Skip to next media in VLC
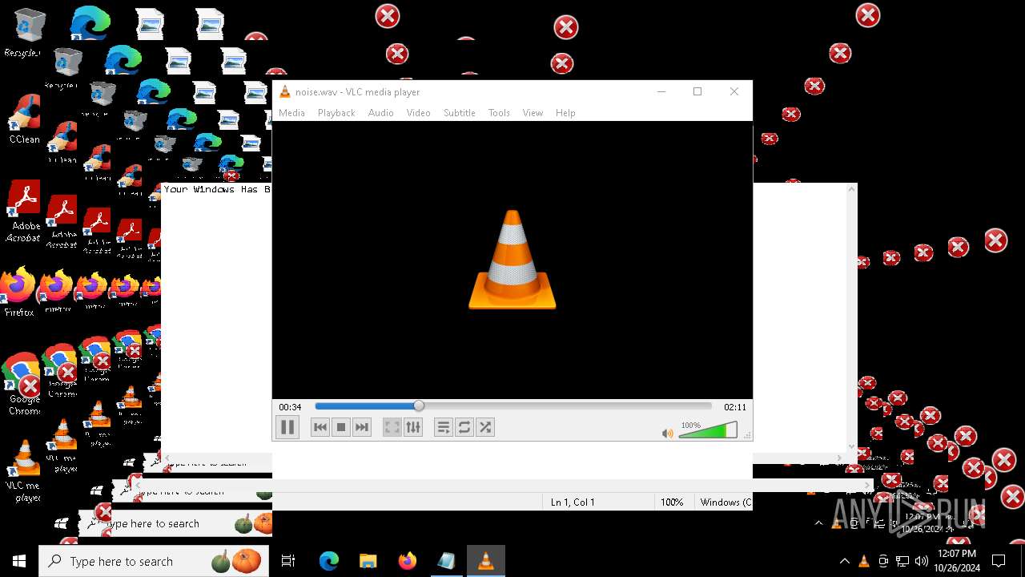This screenshot has height=577, width=1025. [362, 427]
